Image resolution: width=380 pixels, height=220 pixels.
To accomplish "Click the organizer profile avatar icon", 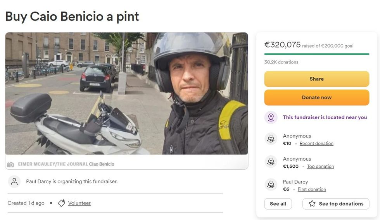I will pyautogui.click(x=14, y=181).
